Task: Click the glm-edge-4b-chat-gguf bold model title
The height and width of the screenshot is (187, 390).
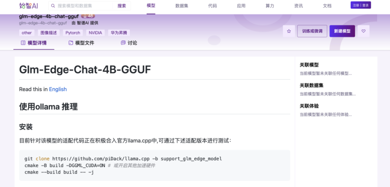Action: click(x=49, y=16)
